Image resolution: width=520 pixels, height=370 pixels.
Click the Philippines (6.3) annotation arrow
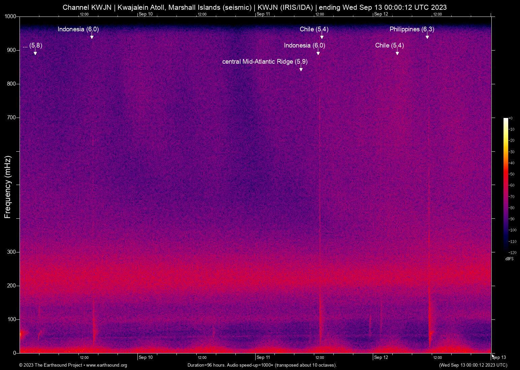428,36
